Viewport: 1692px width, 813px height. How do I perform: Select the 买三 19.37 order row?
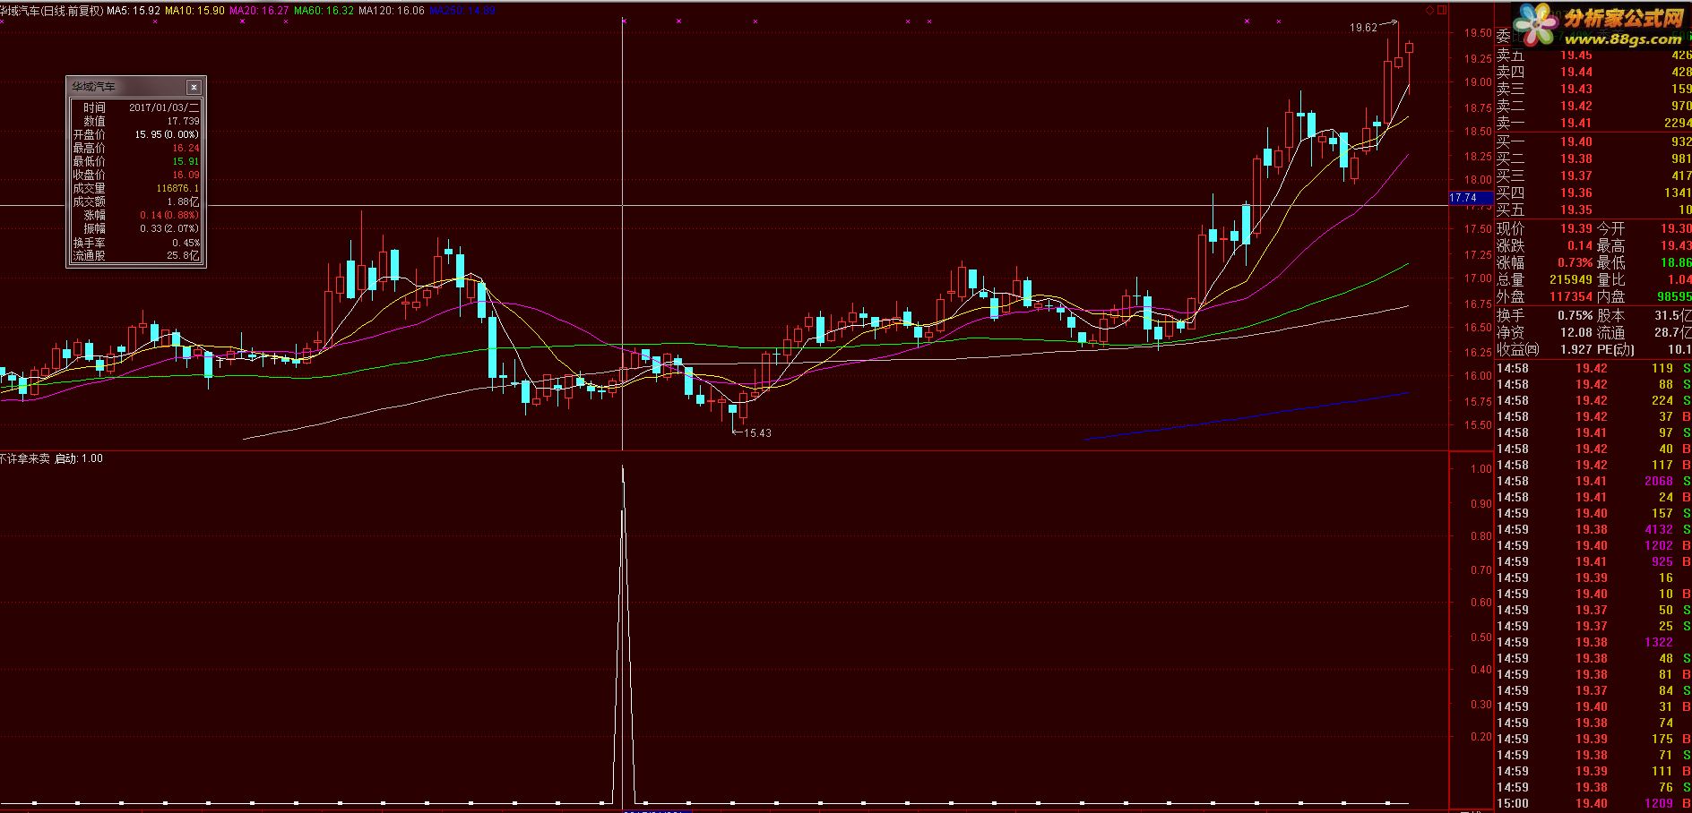pos(1593,175)
